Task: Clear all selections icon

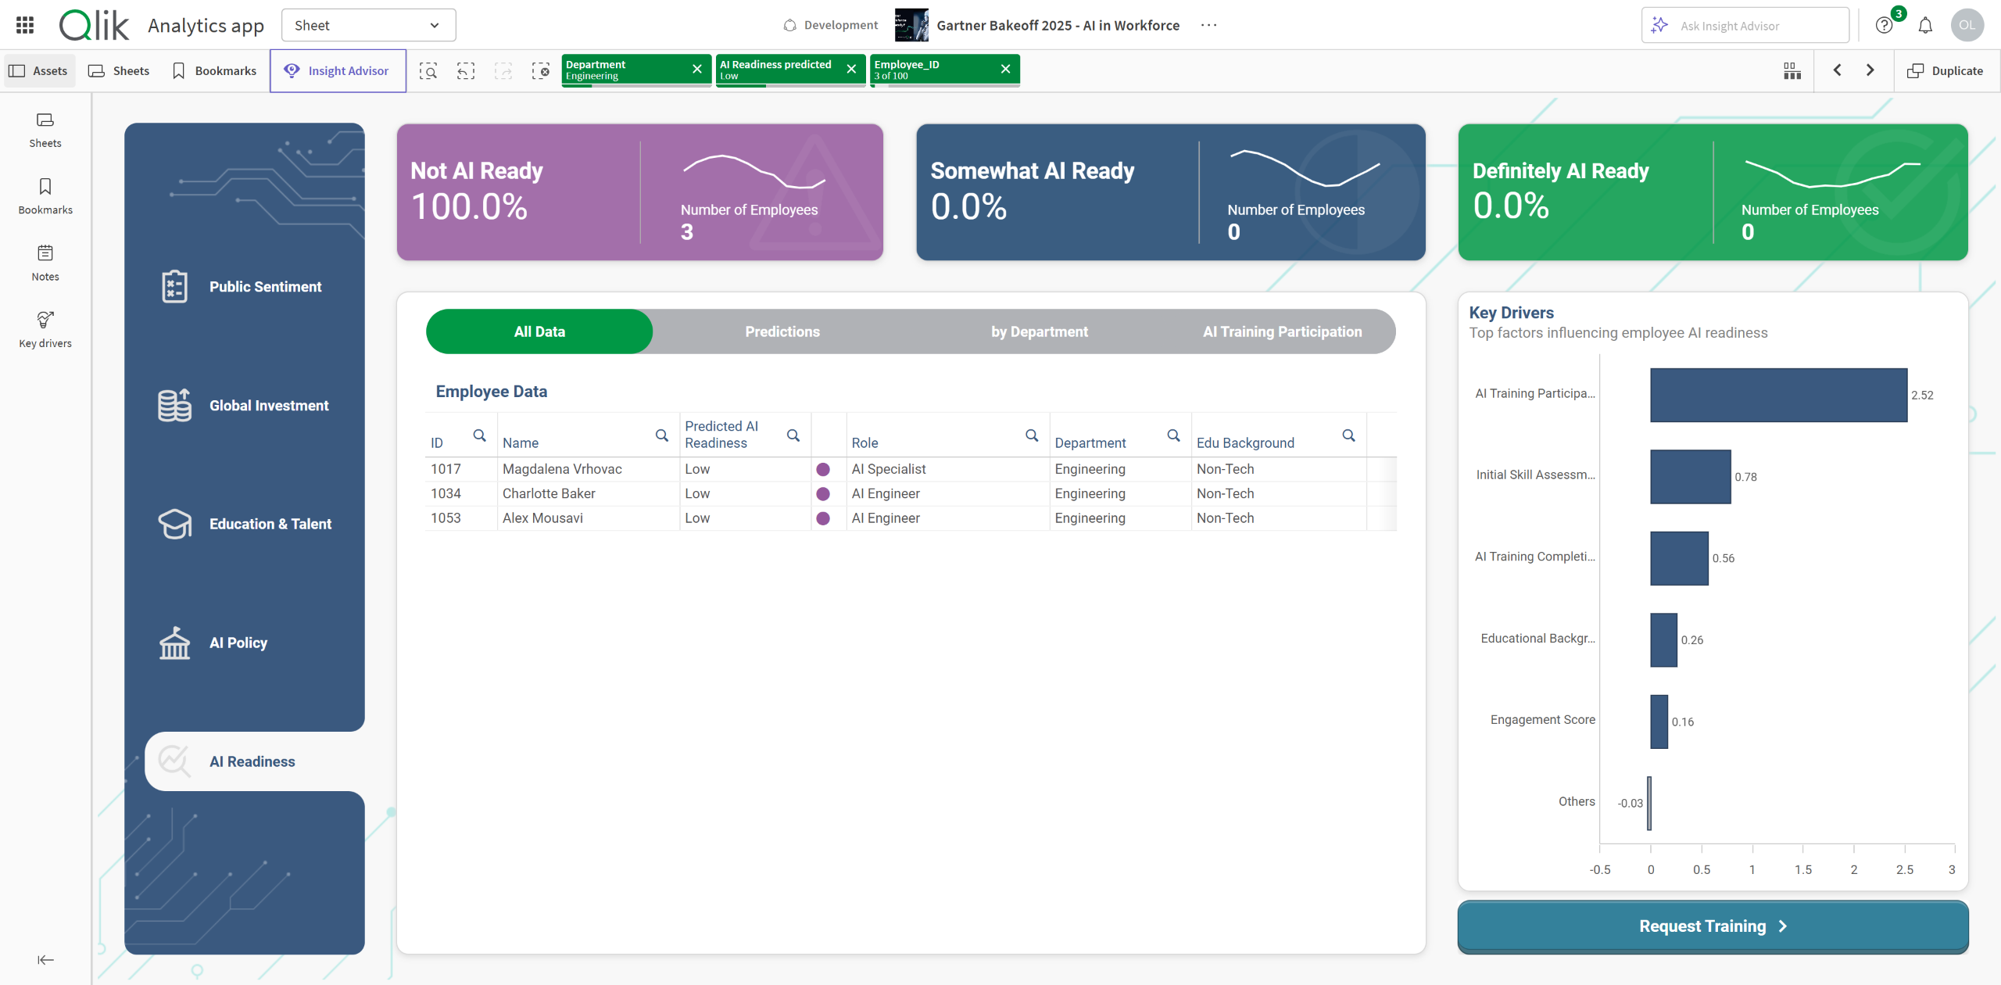Action: tap(541, 71)
